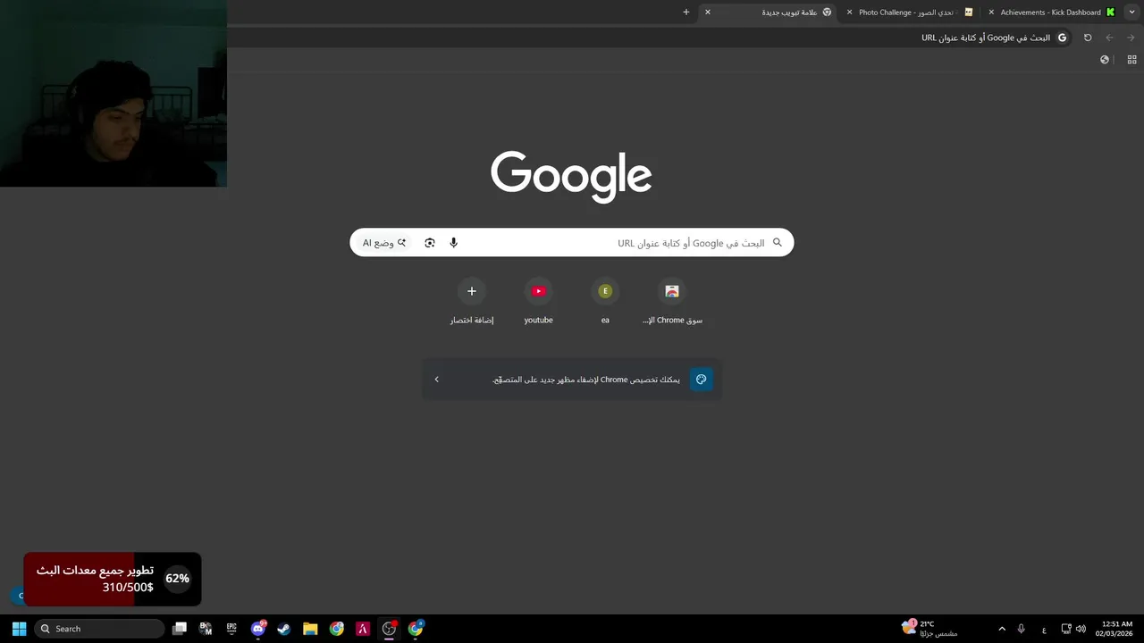
Task: Expand the customize Chrome promo chevron
Action: pos(436,380)
